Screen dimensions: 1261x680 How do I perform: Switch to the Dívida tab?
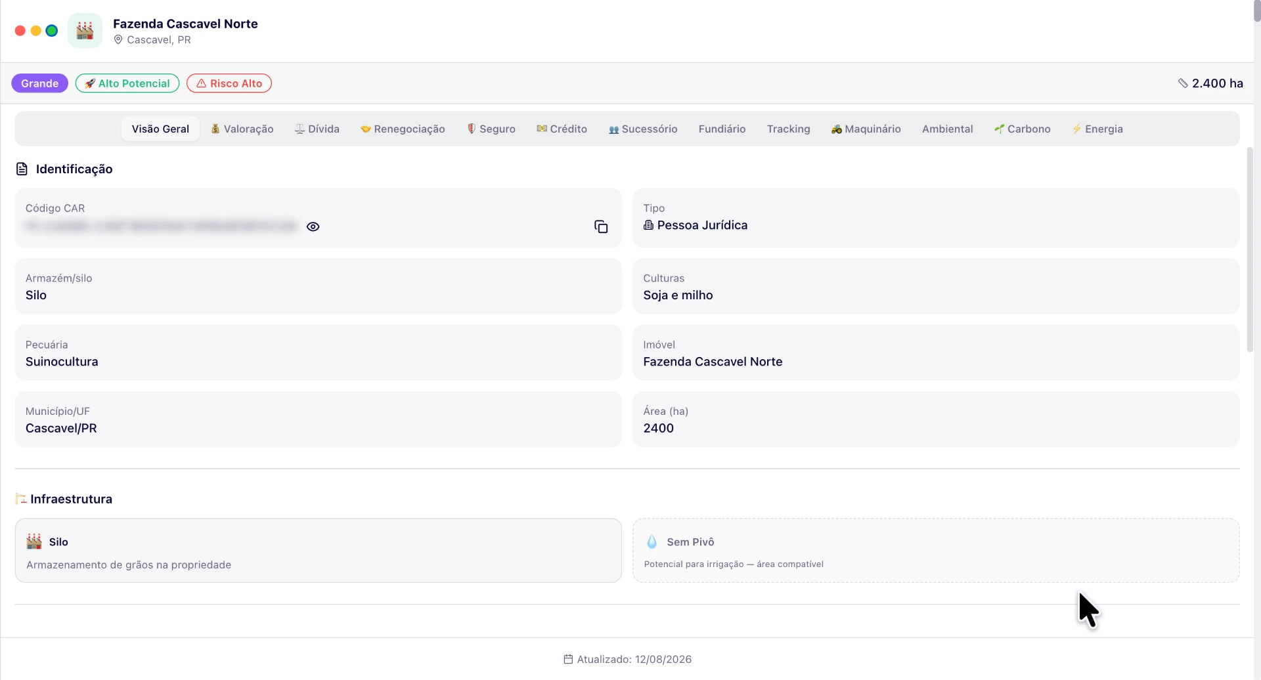[x=317, y=129]
